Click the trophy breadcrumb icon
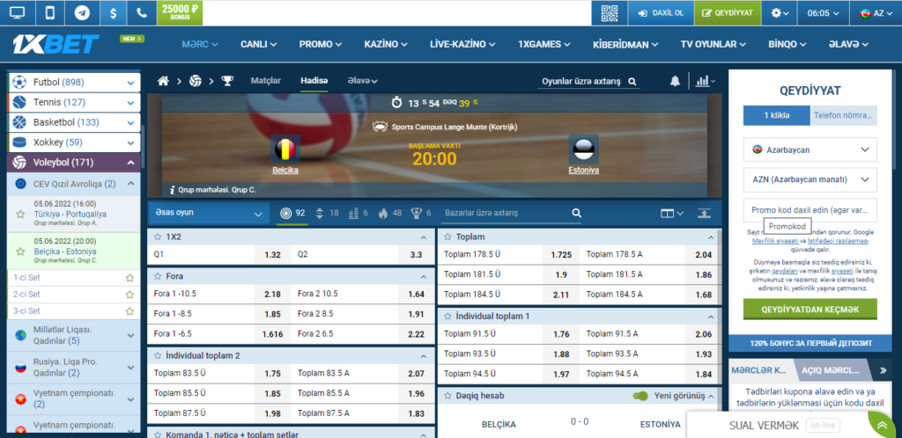Image resolution: width=902 pixels, height=438 pixels. pyautogui.click(x=228, y=81)
